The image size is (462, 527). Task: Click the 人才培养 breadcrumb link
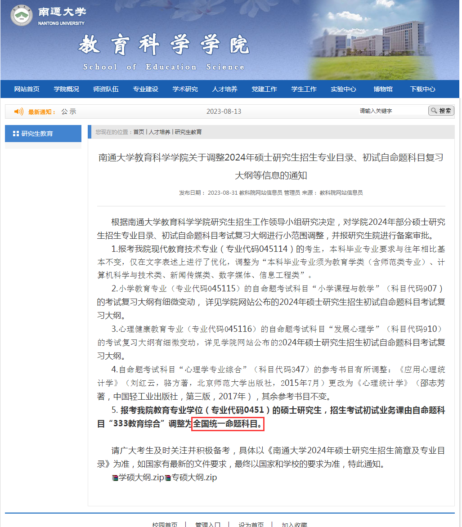159,132
